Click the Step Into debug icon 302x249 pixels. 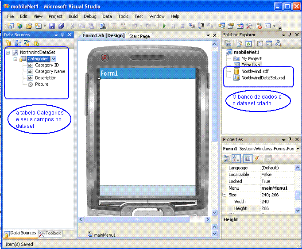[192, 26]
